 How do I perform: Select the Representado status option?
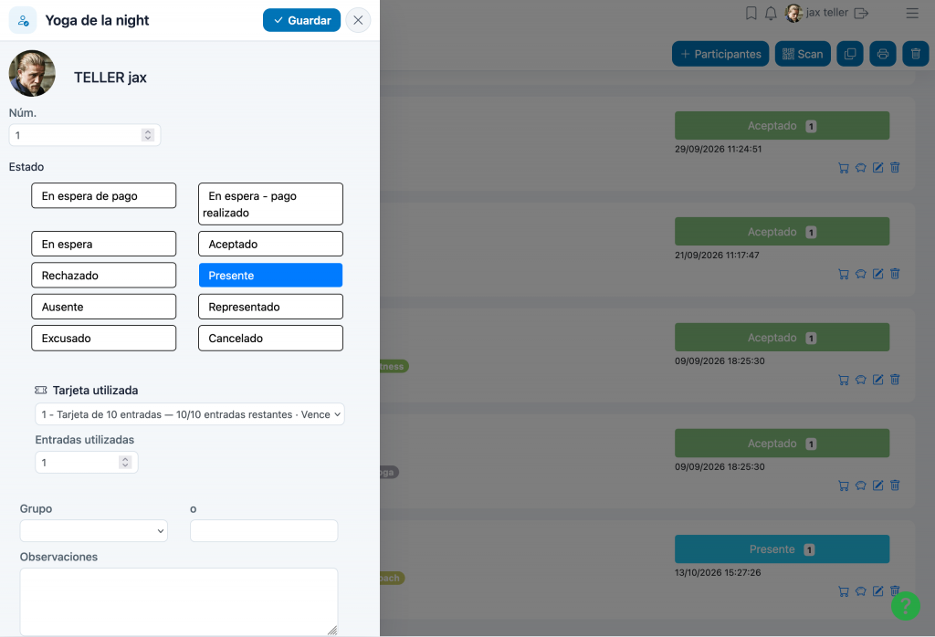pyautogui.click(x=270, y=307)
